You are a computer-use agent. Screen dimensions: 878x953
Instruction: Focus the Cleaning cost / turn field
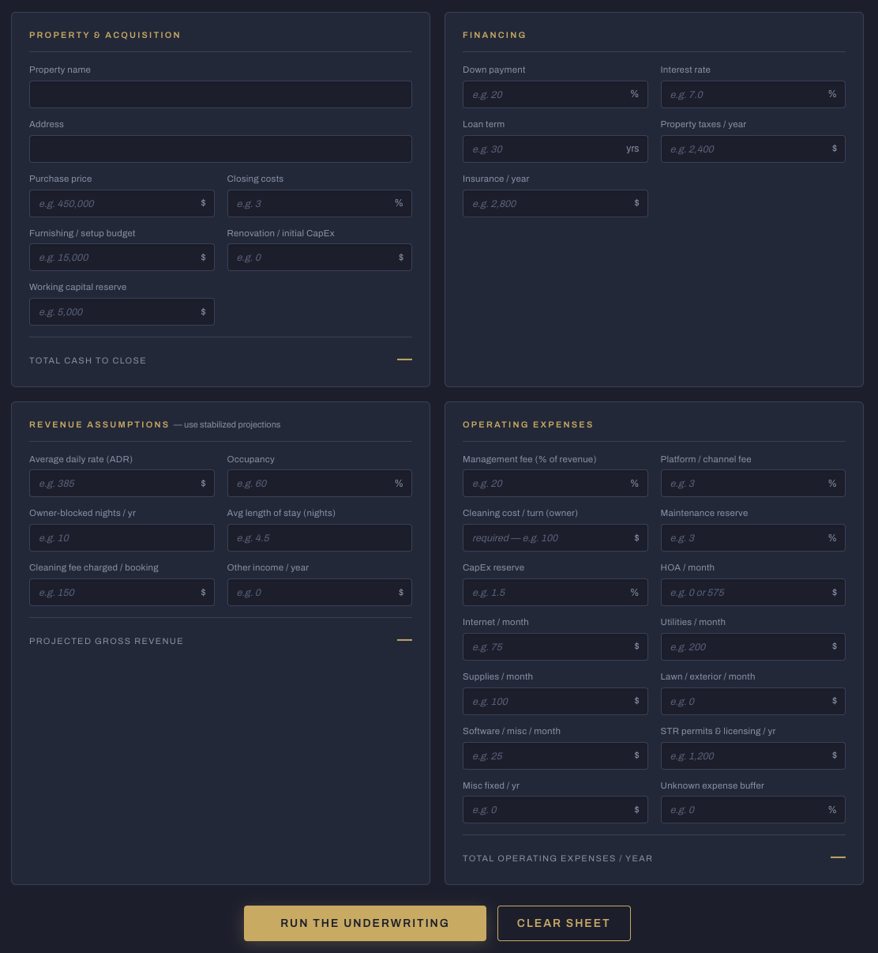(555, 538)
